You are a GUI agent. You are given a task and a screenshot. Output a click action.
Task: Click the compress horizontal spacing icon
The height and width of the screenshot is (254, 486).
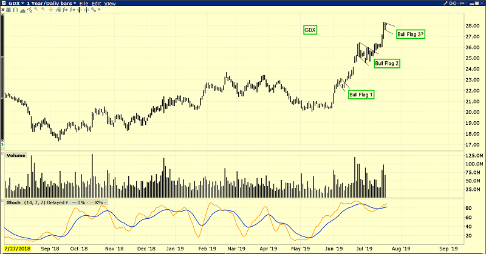[x=86, y=10]
